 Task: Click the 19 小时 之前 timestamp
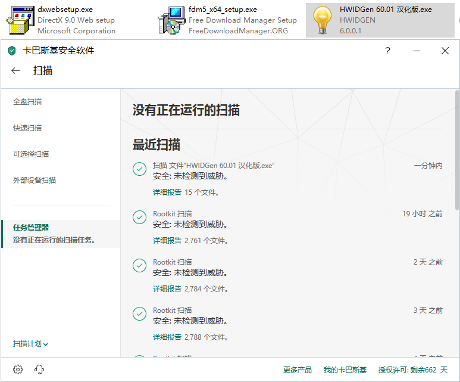[x=423, y=213]
